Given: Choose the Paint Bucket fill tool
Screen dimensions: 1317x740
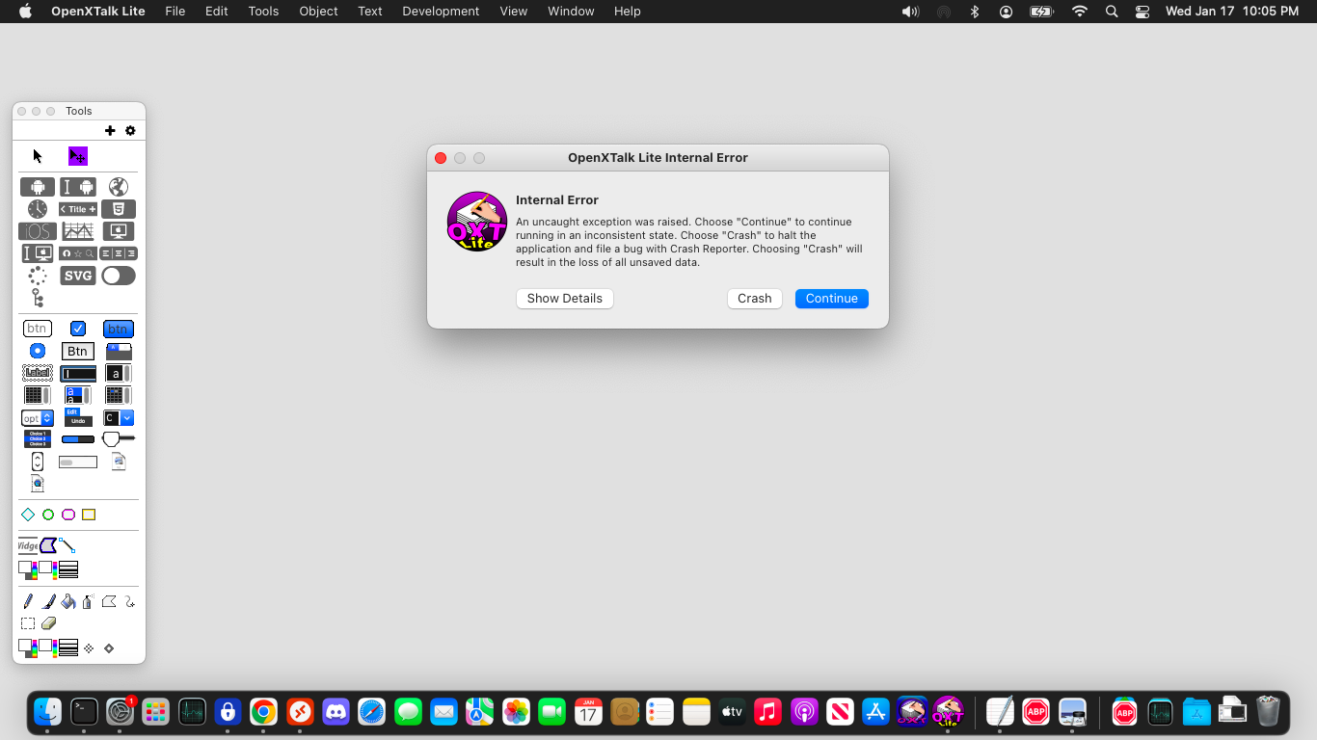Looking at the screenshot, I should coord(68,602).
